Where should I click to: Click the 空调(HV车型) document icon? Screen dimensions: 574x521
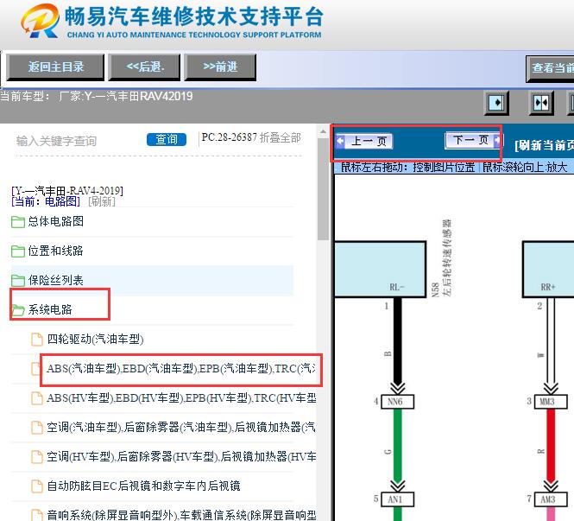tap(36, 457)
